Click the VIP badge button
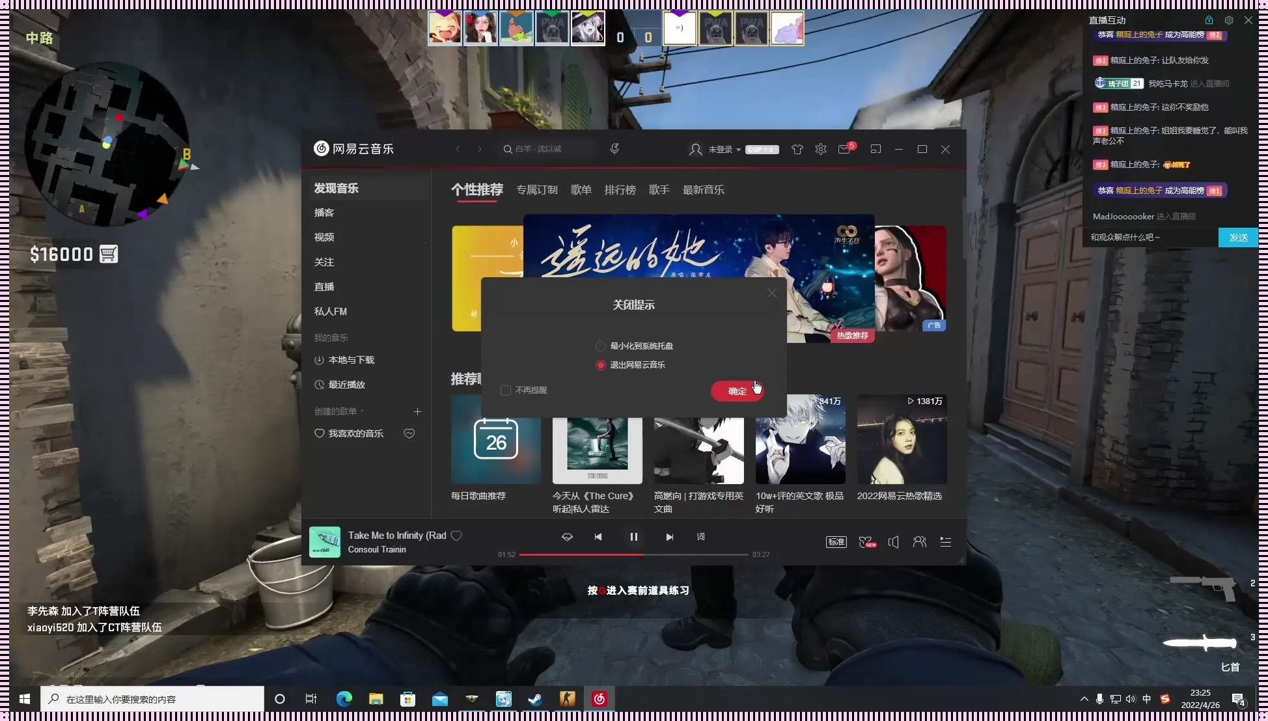Screen dimensions: 1268x721 [x=762, y=150]
